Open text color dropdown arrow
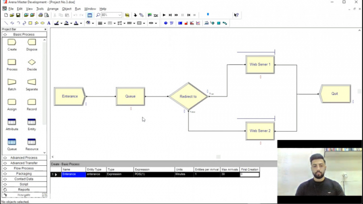 point(81,23)
